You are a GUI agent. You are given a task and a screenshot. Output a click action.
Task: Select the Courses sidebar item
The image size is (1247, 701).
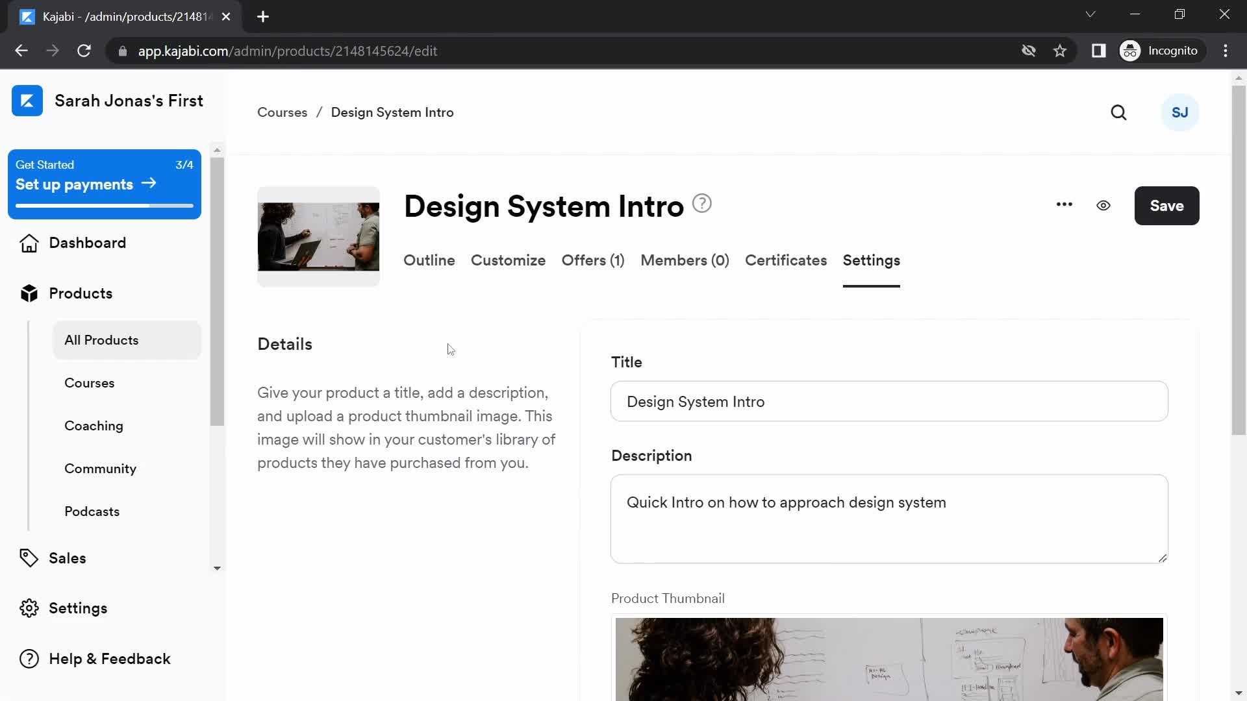(89, 382)
